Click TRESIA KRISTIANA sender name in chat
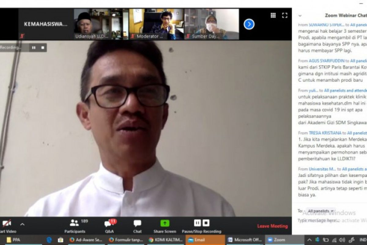The height and width of the screenshot is (245, 367). pyautogui.click(x=325, y=133)
